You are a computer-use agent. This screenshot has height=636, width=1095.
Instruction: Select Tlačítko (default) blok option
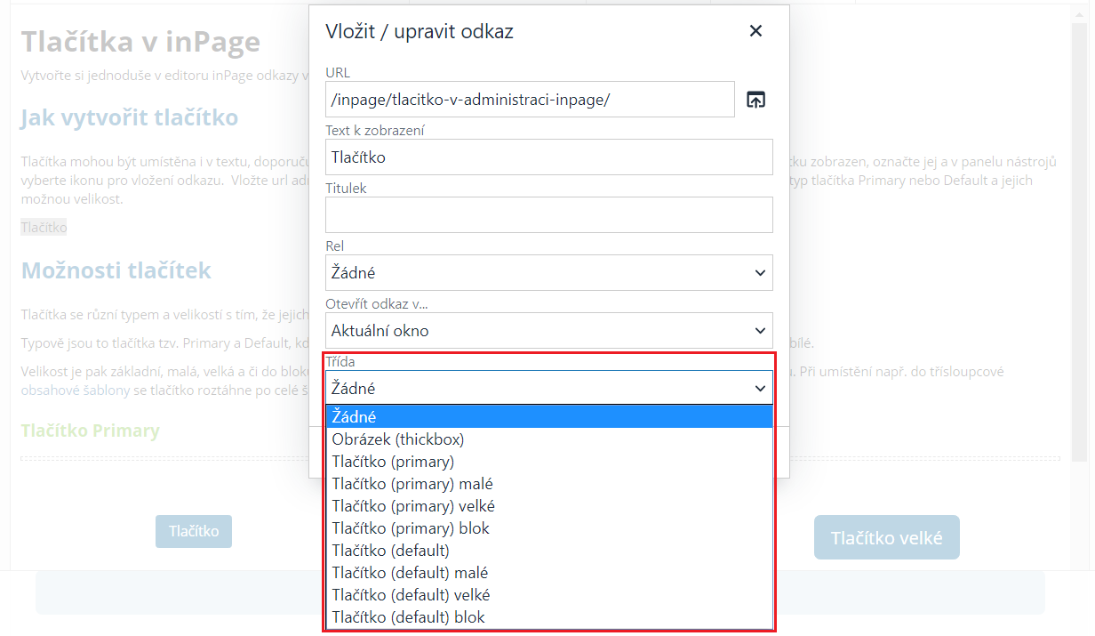pyautogui.click(x=548, y=617)
